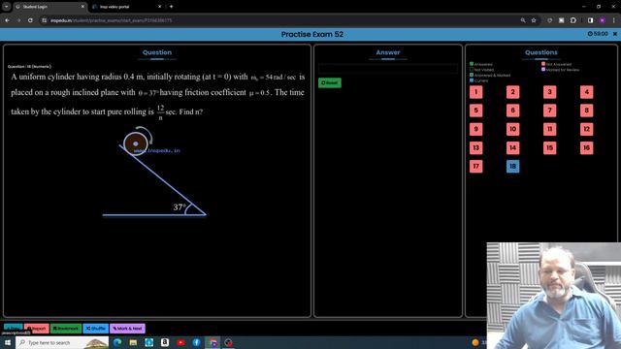Image resolution: width=621 pixels, height=349 pixels.
Task: Reload the page with refresh icon
Action: (30, 20)
